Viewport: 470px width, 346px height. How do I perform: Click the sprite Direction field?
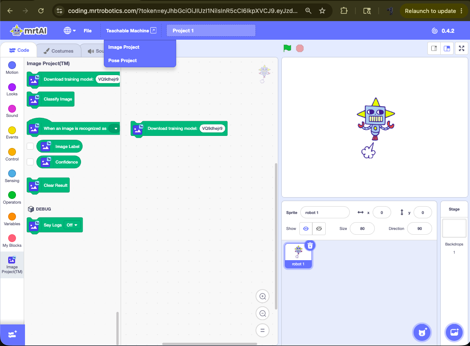(x=420, y=229)
